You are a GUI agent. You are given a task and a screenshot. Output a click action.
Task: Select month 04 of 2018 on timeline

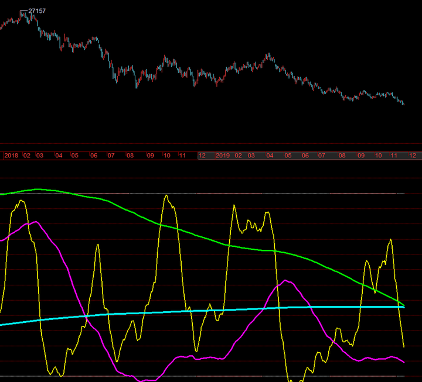[x=59, y=156]
